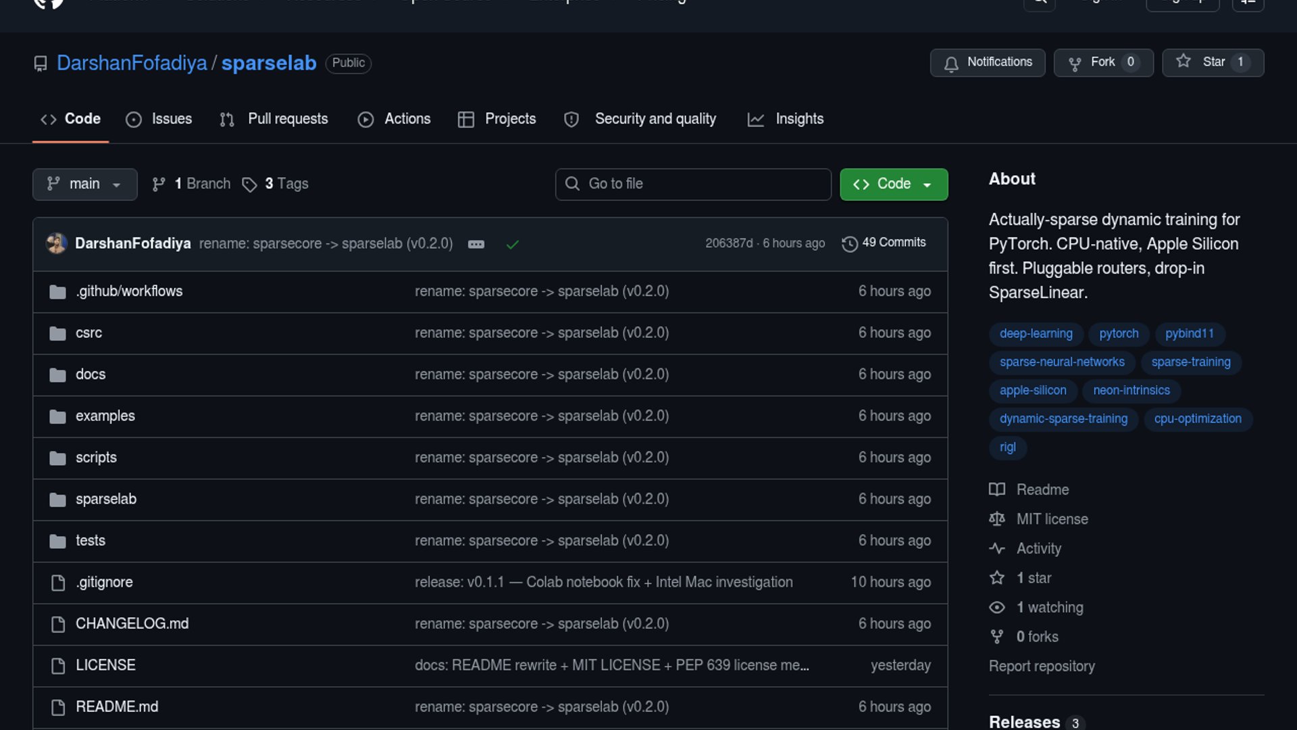Click DarshanFofadiya's avatar thumbnail
This screenshot has height=730, width=1297.
[x=57, y=243]
